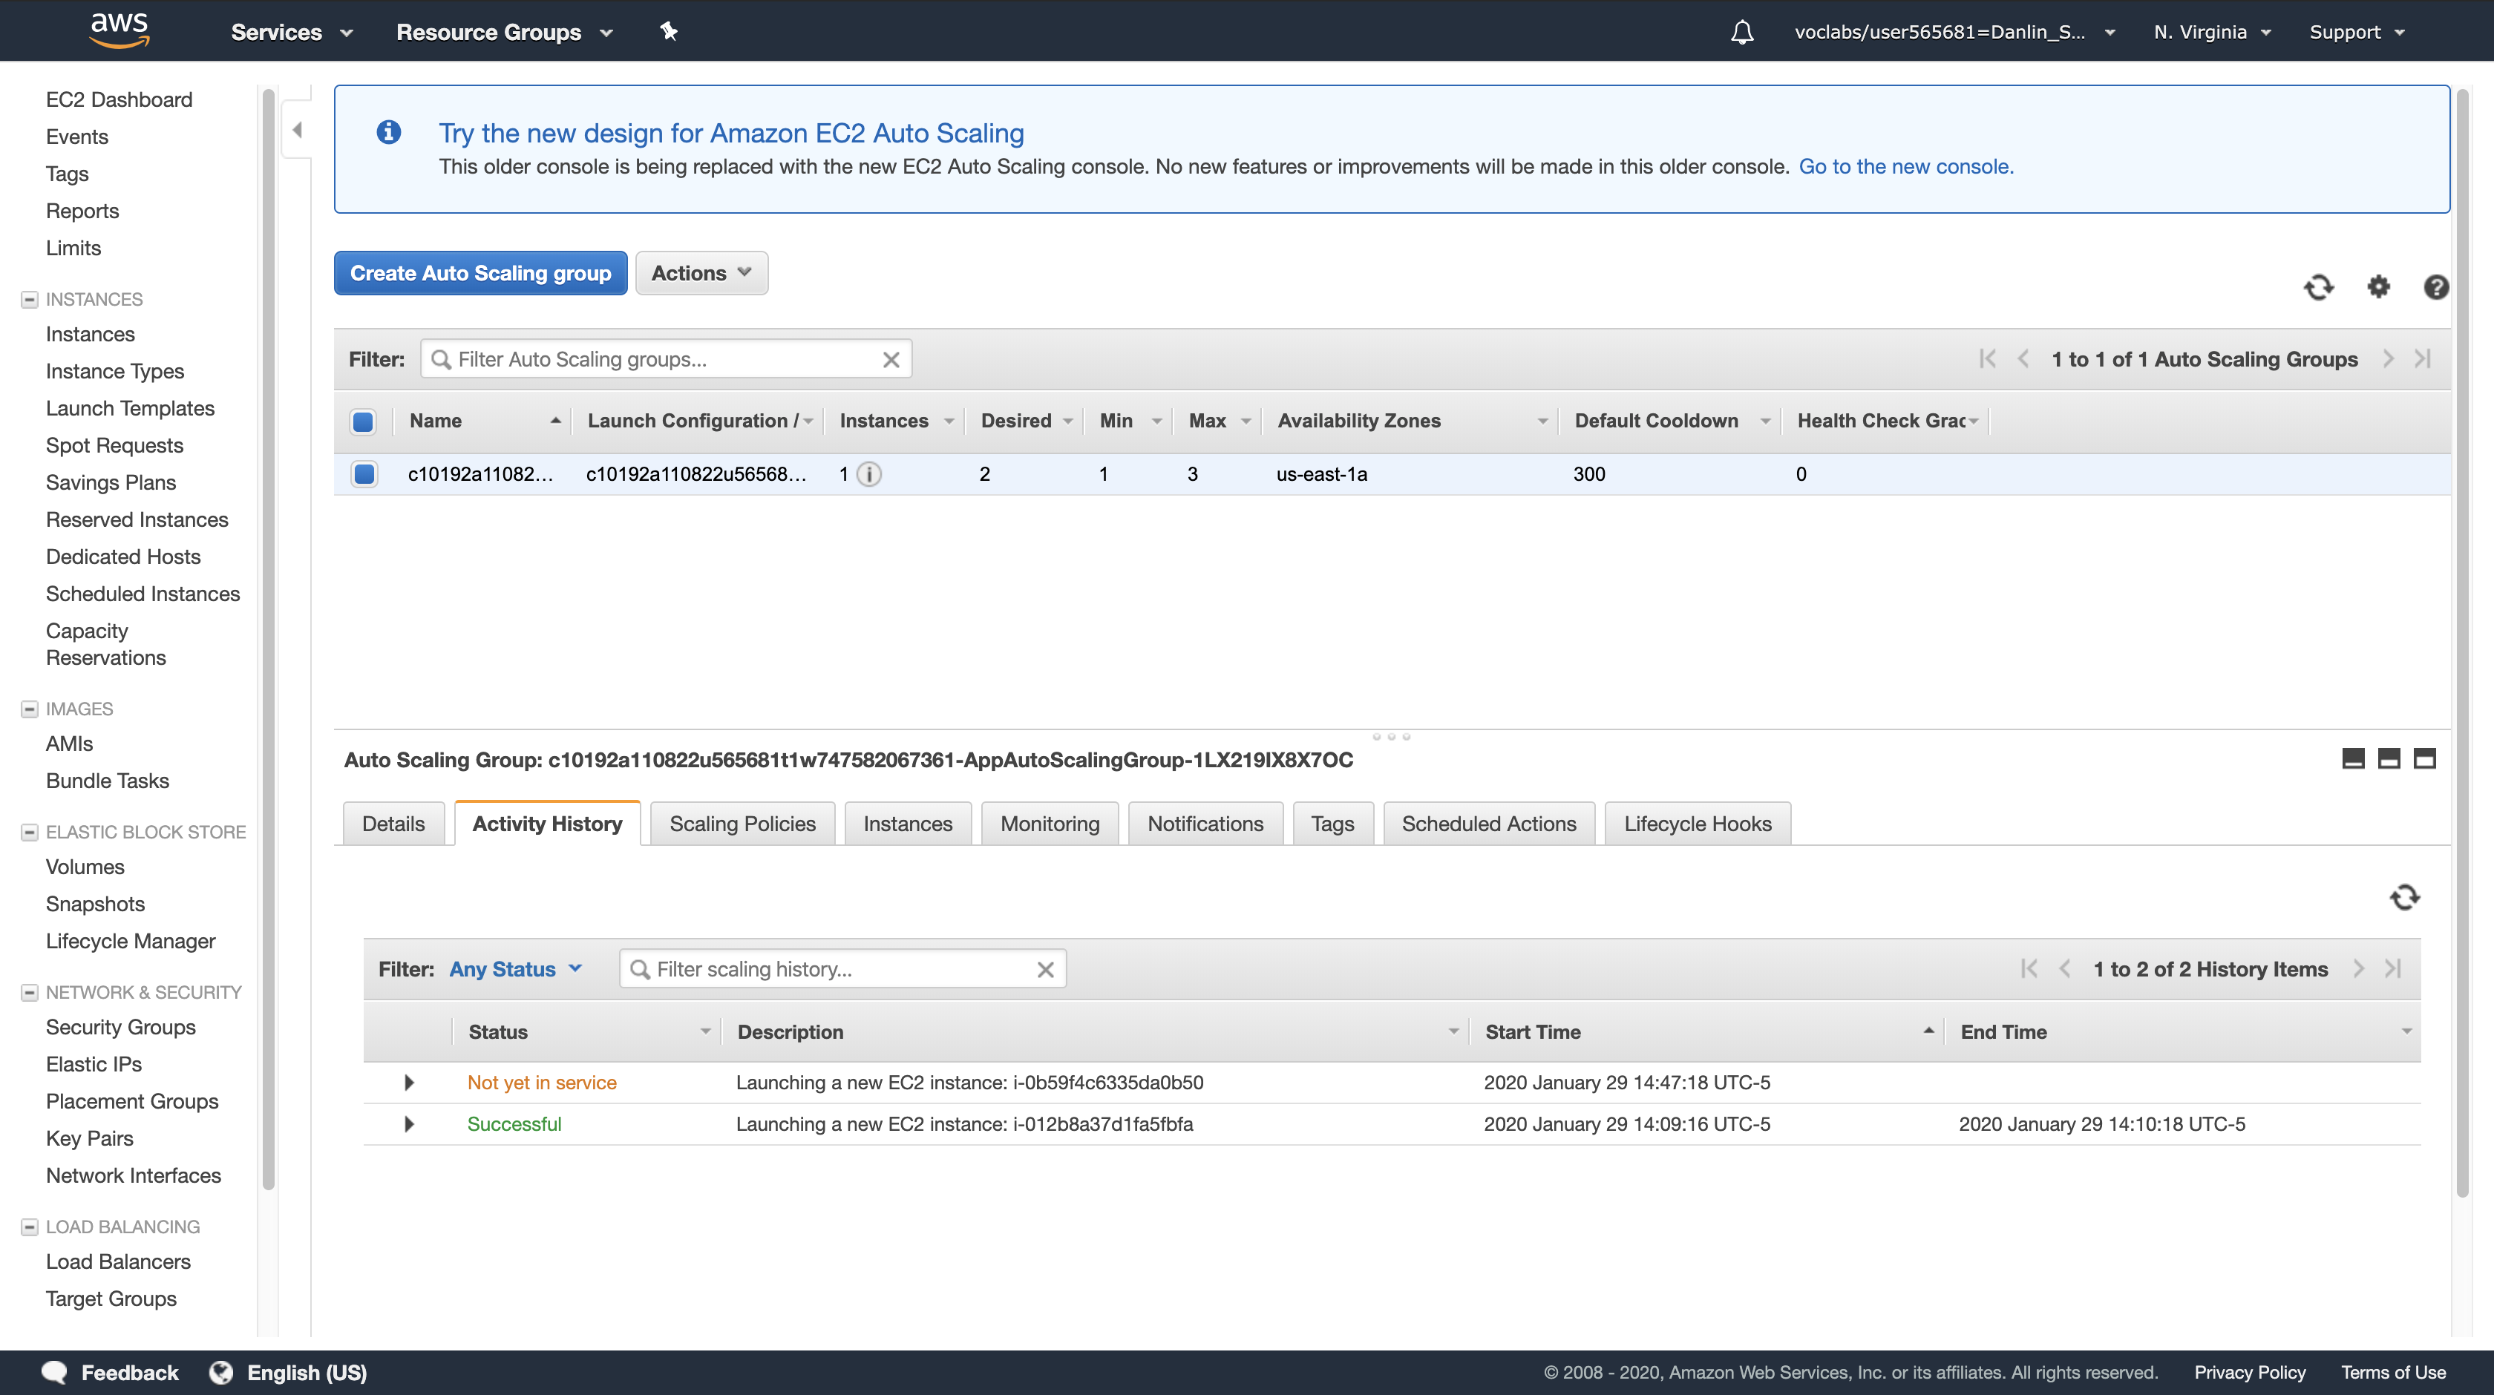Click the pin shortcut icon in the top bar

point(668,32)
